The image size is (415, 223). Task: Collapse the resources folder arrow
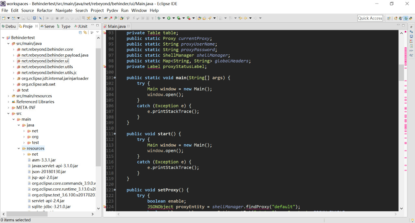(19, 148)
